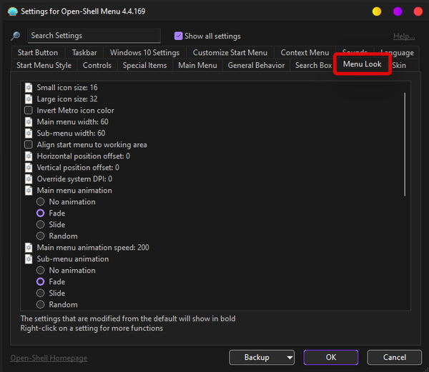Click the magnifier search icon

pos(15,36)
